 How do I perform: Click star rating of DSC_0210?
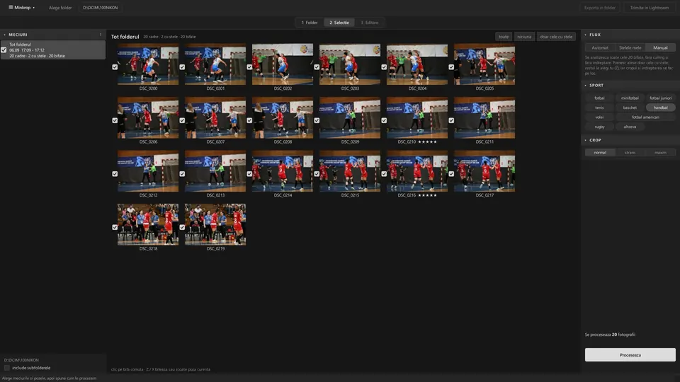point(427,141)
